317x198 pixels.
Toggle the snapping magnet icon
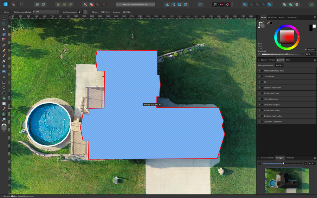click(x=227, y=5)
